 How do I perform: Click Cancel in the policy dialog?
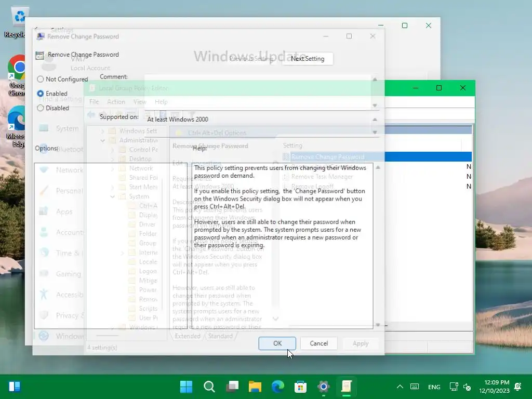click(318, 343)
